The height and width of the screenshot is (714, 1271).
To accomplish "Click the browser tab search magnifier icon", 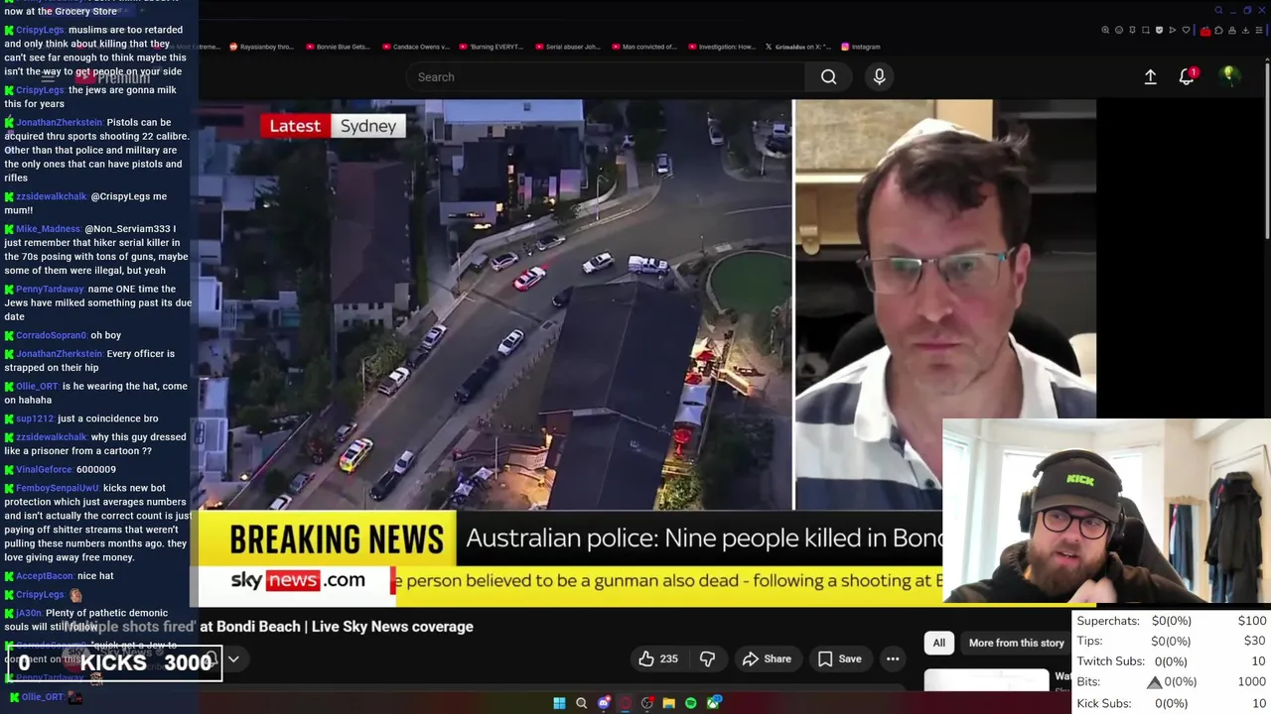I will pos(1218,10).
